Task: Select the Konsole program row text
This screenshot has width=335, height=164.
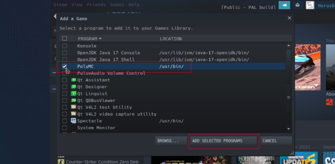Action: tap(87, 46)
